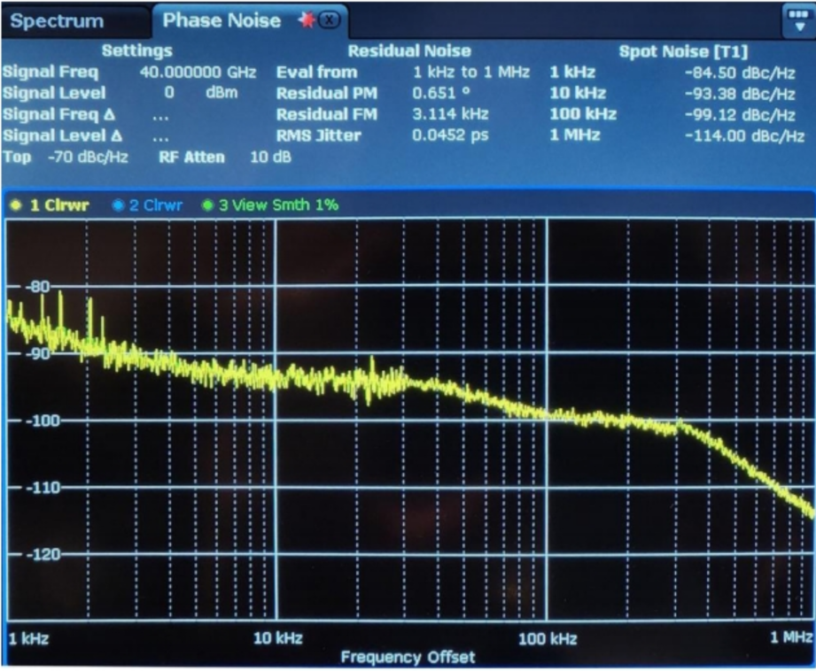
Task: Select trace 2 Clrwr blue indicator
Action: [x=118, y=205]
